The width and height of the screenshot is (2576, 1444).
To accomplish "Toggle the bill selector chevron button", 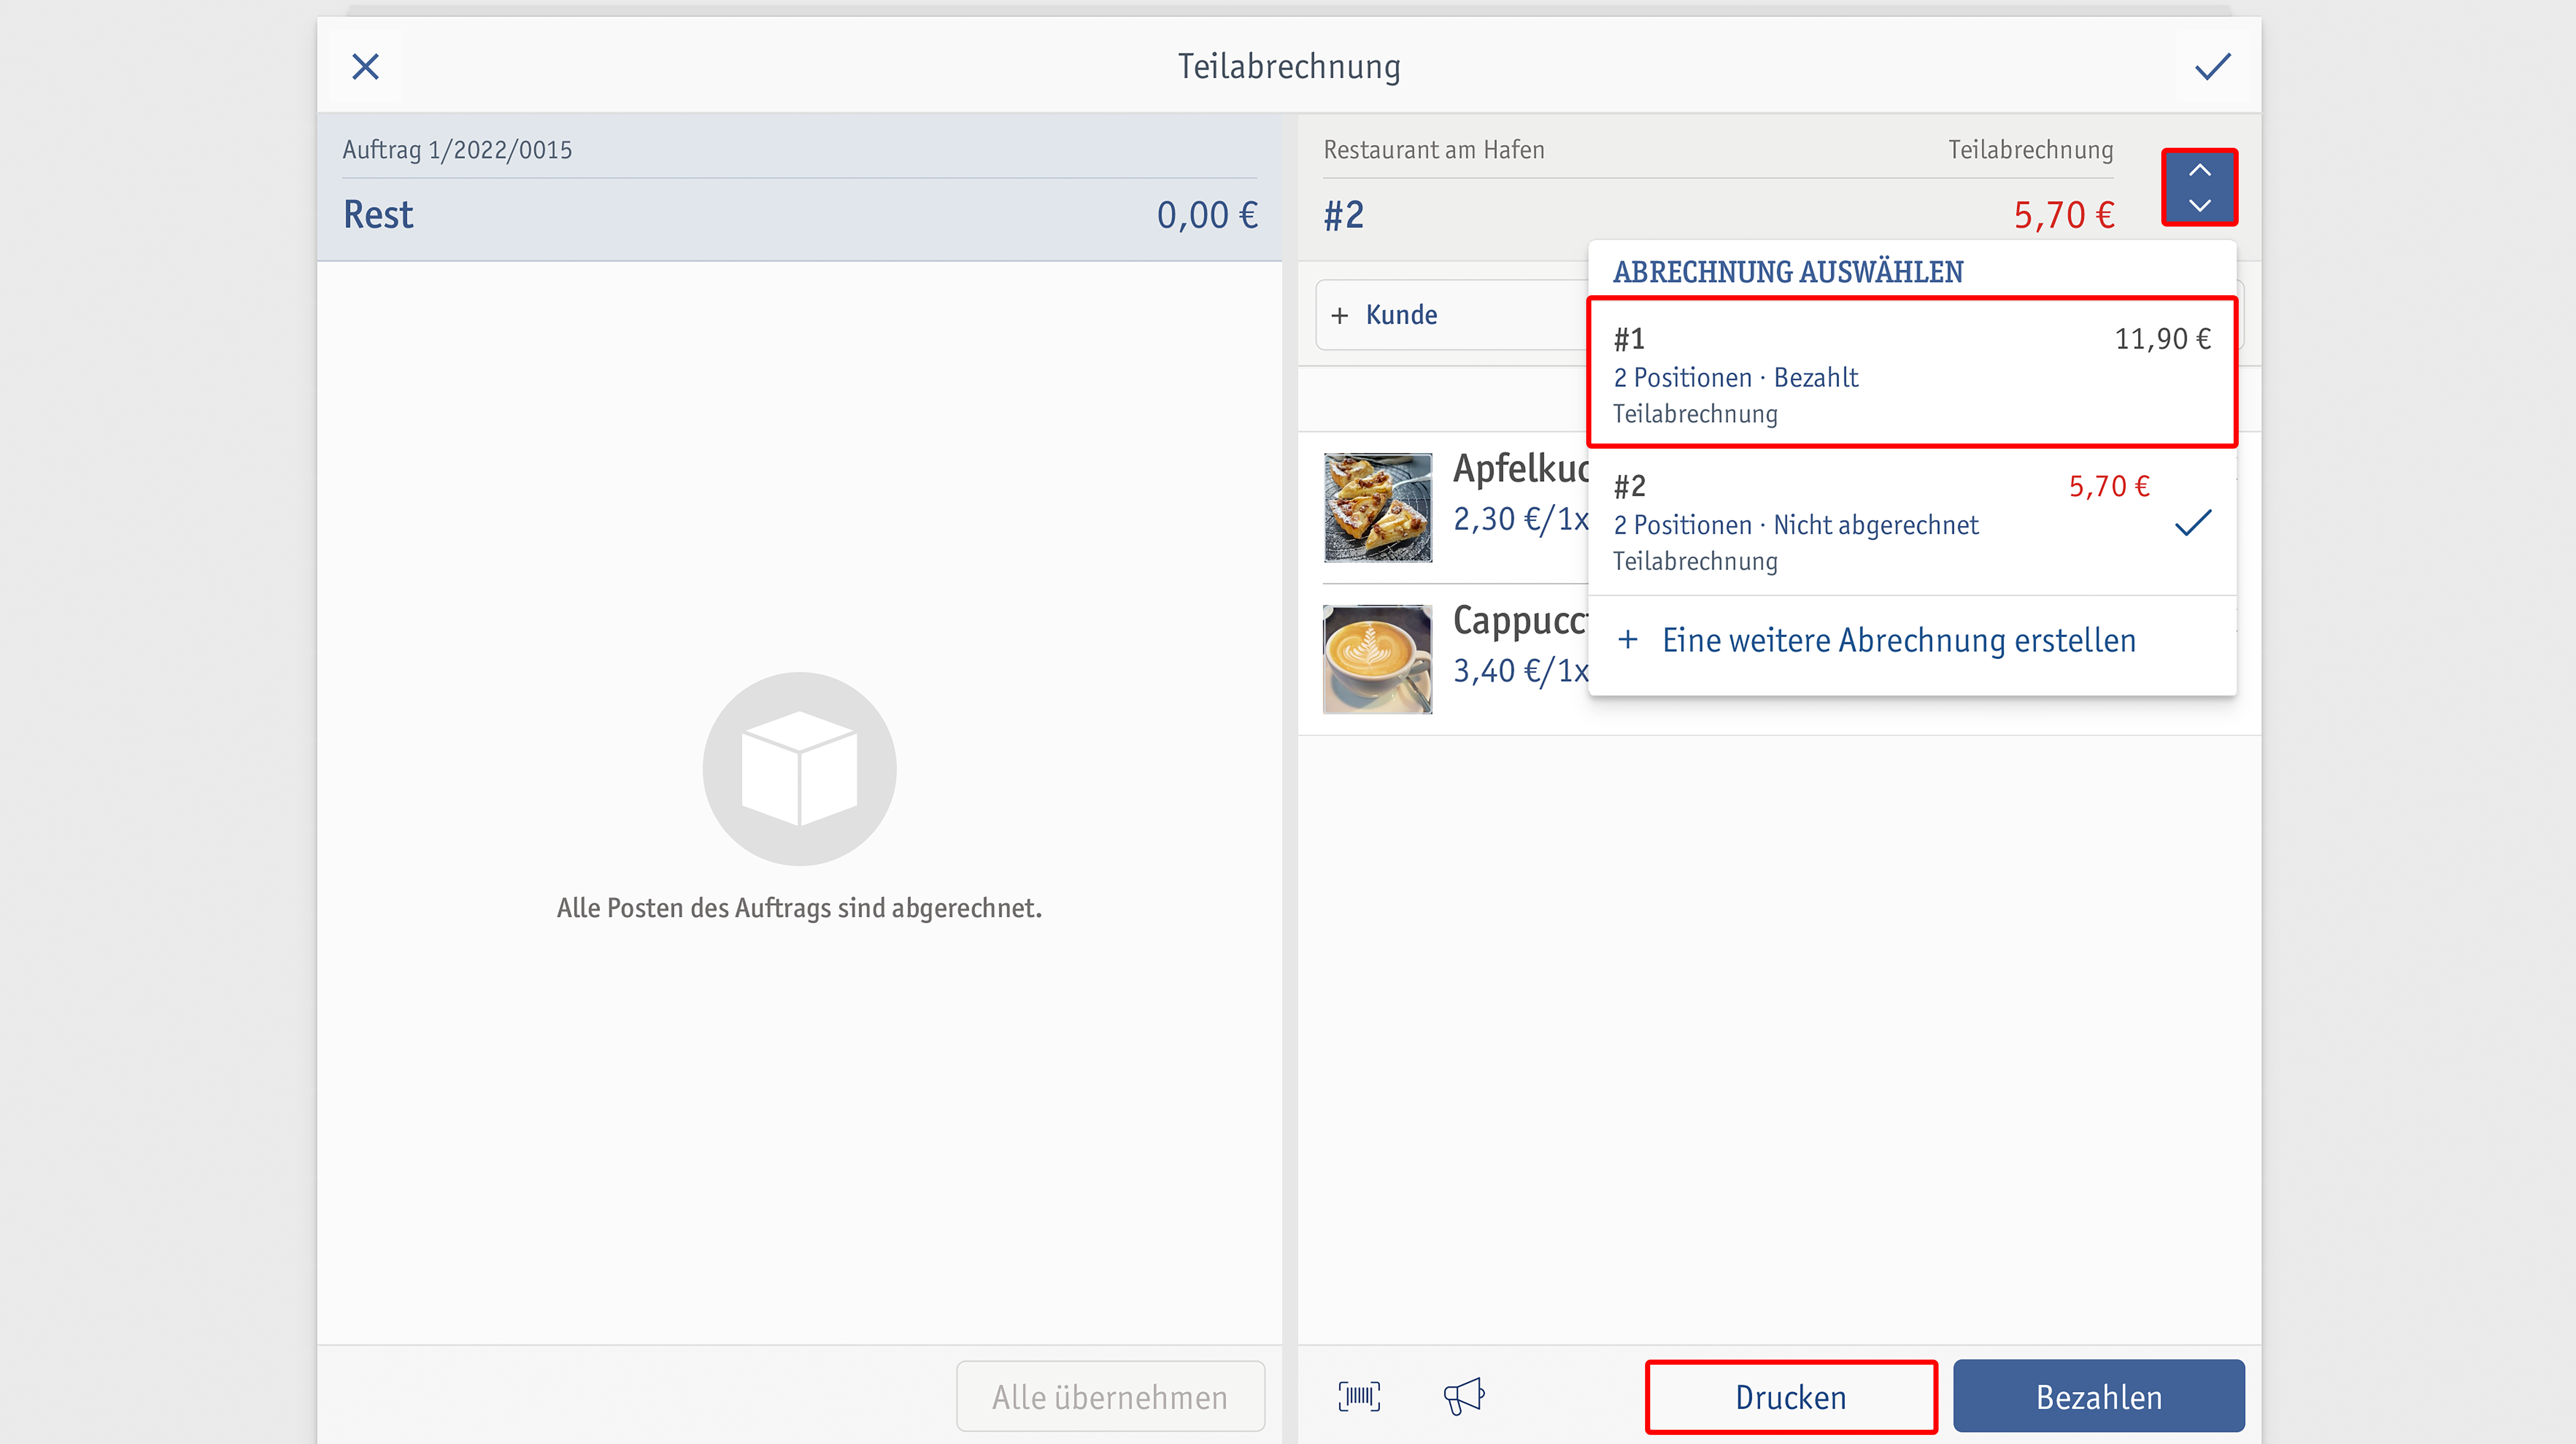I will (x=2199, y=187).
